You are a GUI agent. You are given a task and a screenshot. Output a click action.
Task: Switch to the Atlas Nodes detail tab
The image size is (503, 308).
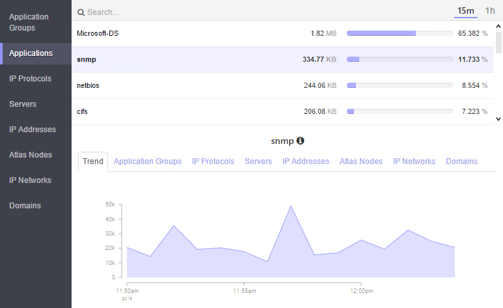[x=361, y=161]
